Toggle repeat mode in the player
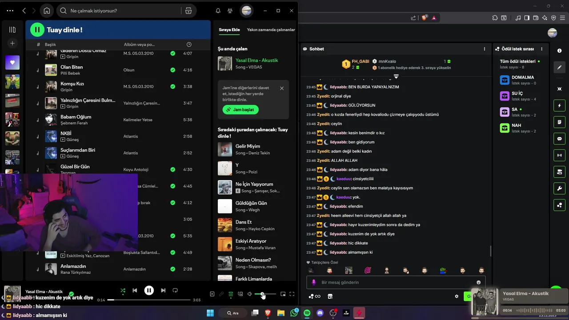The width and height of the screenshot is (569, 320). (175, 291)
